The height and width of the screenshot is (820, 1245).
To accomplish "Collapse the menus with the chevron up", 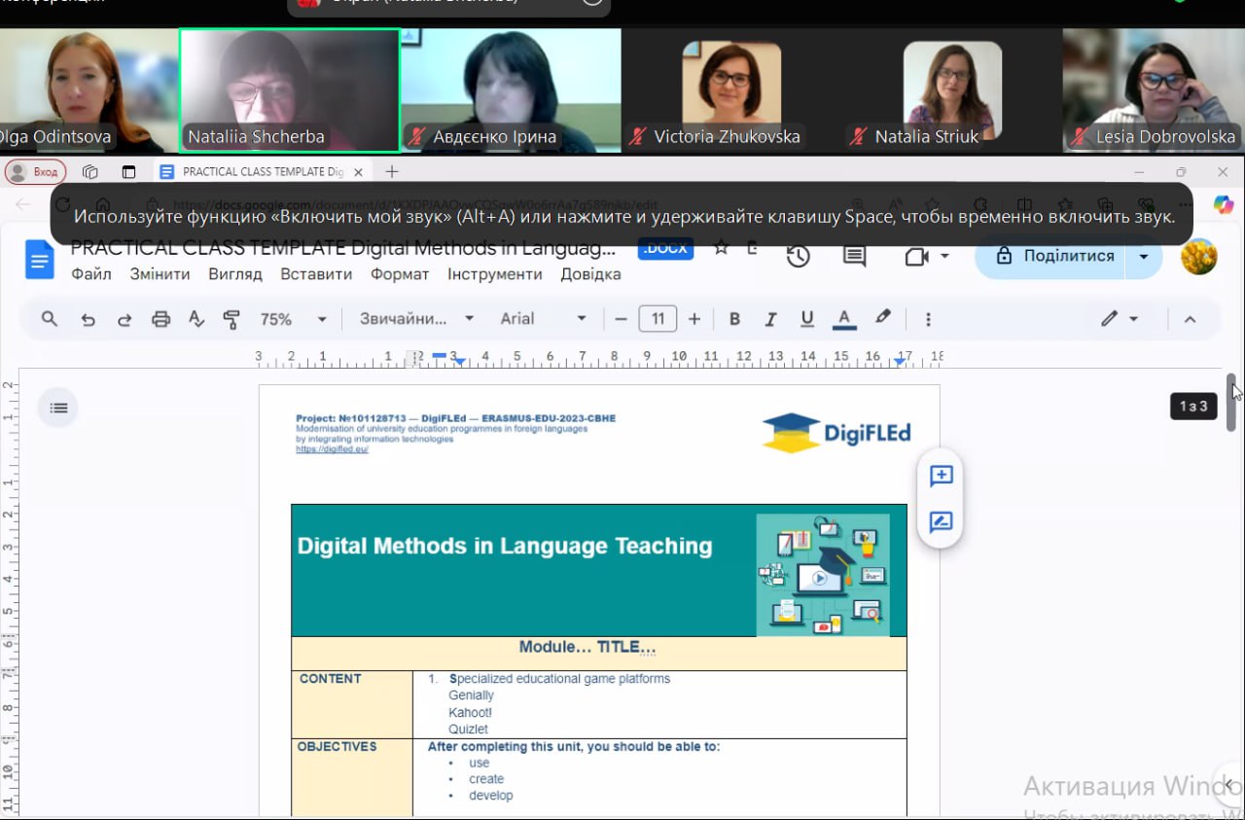I will (x=1190, y=319).
